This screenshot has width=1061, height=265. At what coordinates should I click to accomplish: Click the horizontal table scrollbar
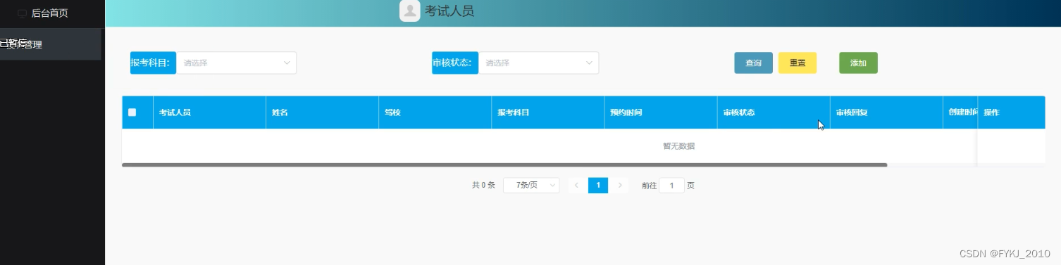point(504,165)
